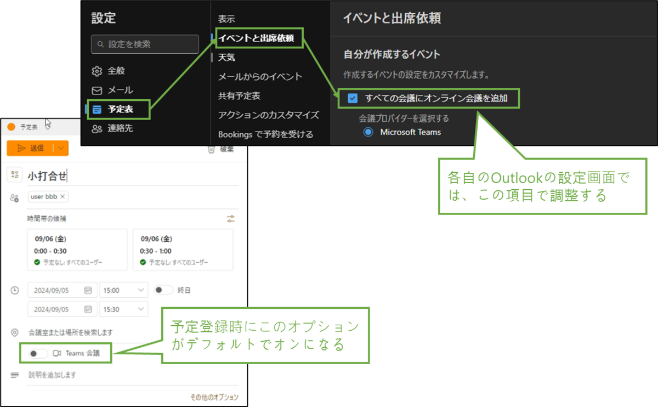Select イベントと出席依頼 section
Image resolution: width=658 pixels, height=407 pixels.
click(256, 38)
